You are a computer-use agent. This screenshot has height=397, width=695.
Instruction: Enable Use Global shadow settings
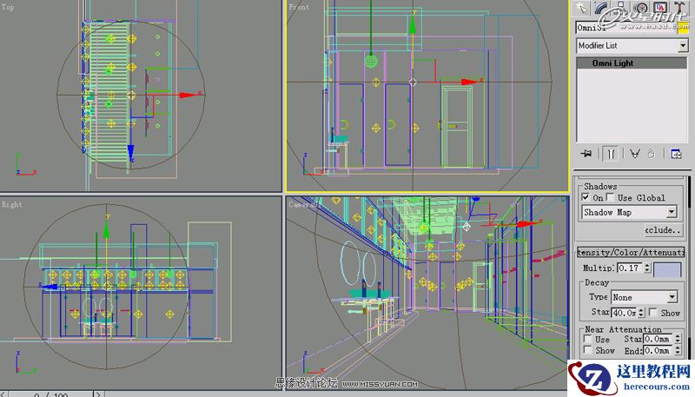coord(611,197)
